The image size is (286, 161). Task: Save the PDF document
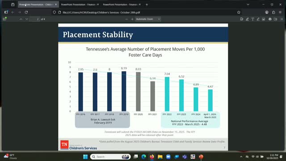click(x=275, y=19)
